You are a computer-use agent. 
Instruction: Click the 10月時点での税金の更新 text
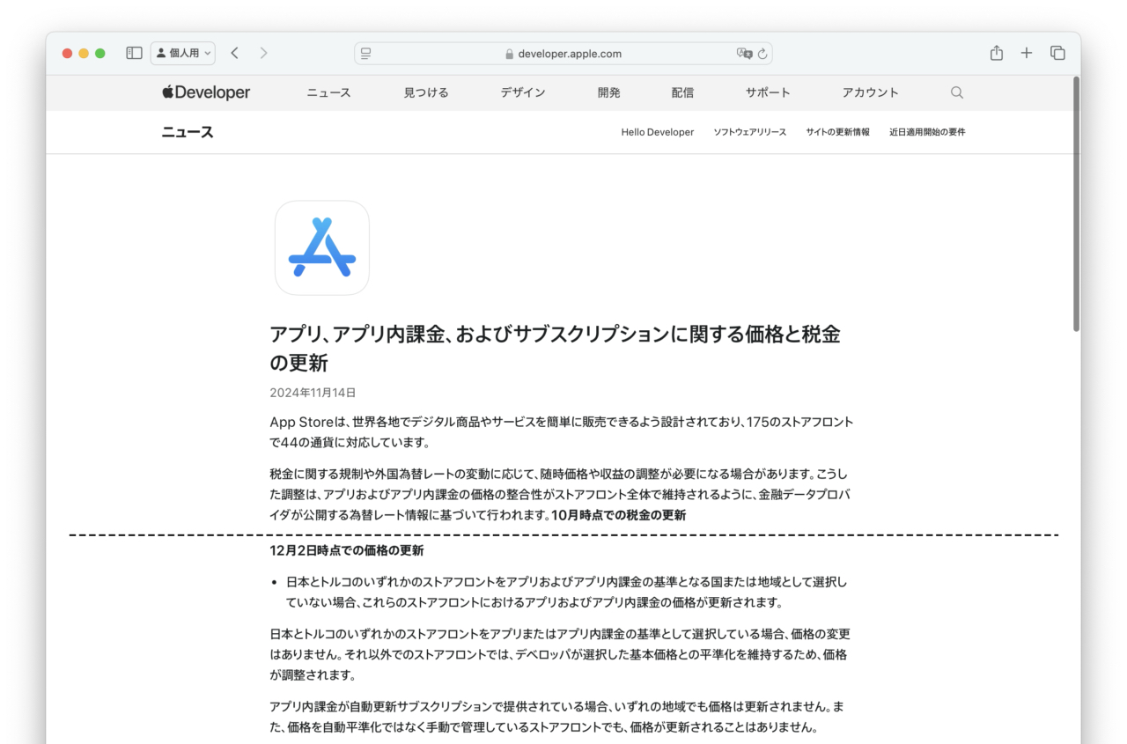pyautogui.click(x=618, y=515)
